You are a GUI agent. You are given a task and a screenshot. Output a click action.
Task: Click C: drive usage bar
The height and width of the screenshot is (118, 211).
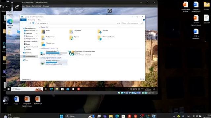point(56,53)
